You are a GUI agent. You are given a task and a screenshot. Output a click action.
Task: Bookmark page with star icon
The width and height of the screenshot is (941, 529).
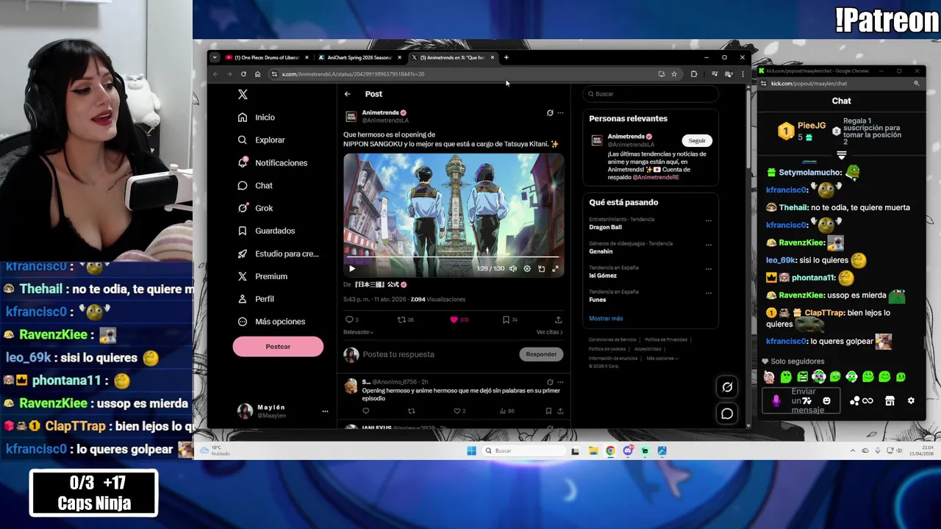coord(674,74)
